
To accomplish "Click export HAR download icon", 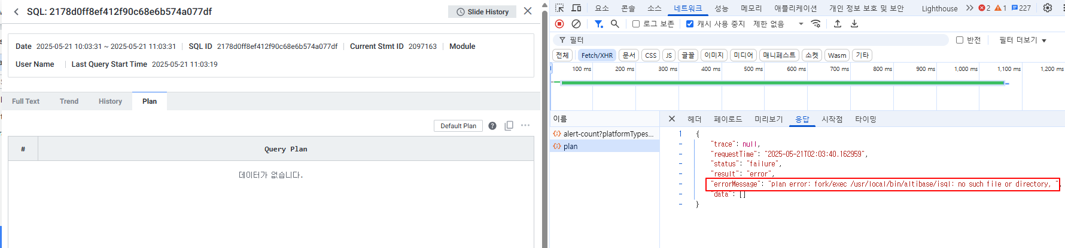I will [854, 24].
